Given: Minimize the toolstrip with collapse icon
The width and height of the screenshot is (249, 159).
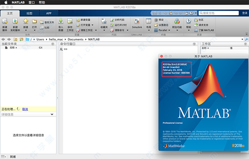Looking at the screenshot, I should 247,34.
